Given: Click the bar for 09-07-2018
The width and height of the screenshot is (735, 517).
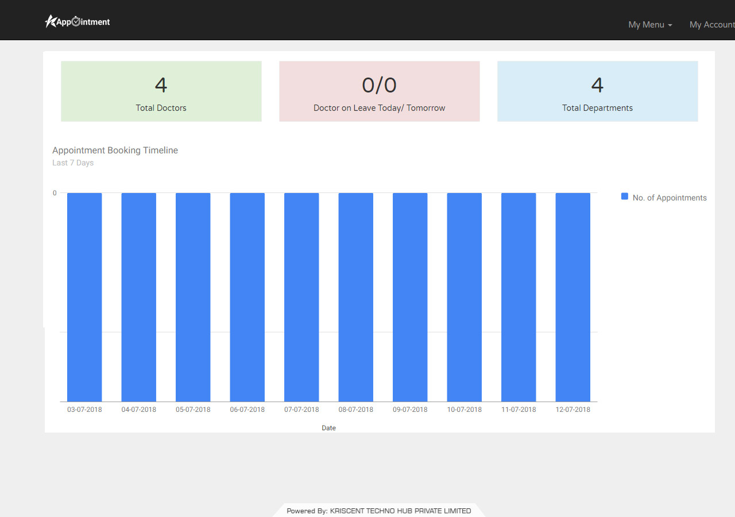Looking at the screenshot, I should 410,297.
